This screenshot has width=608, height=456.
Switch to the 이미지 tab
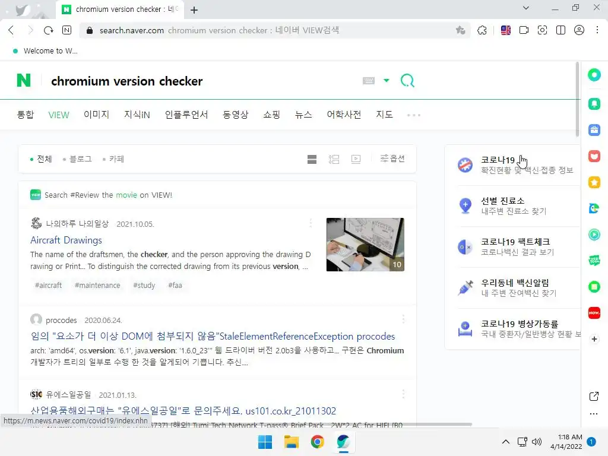pyautogui.click(x=97, y=115)
